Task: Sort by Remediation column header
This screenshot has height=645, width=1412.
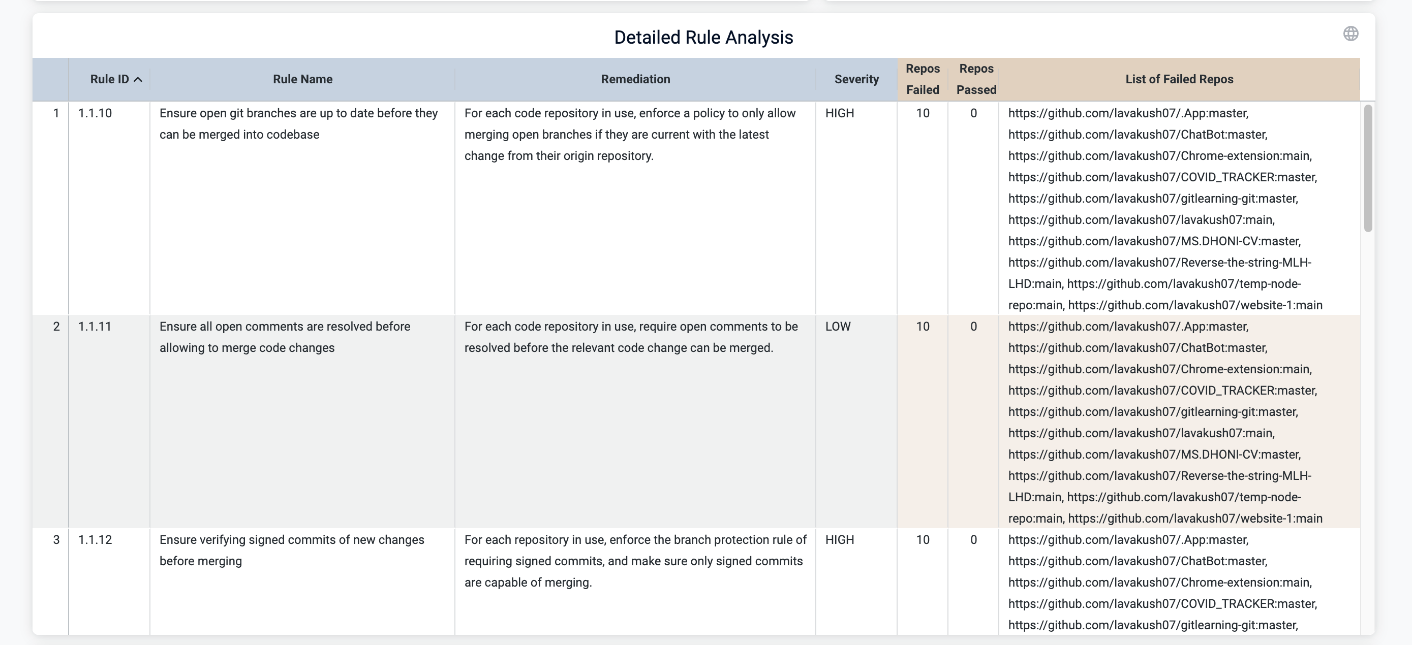Action: point(635,79)
